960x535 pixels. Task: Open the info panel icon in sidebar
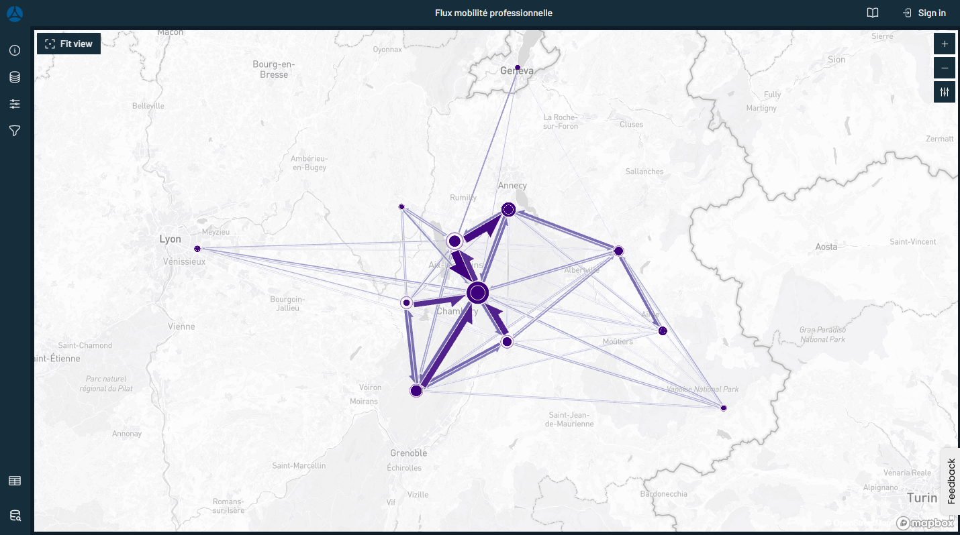pos(15,50)
